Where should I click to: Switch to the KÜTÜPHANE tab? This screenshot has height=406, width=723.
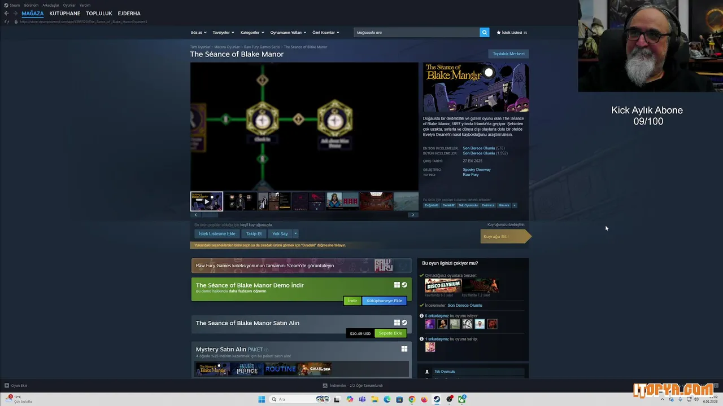coord(65,13)
